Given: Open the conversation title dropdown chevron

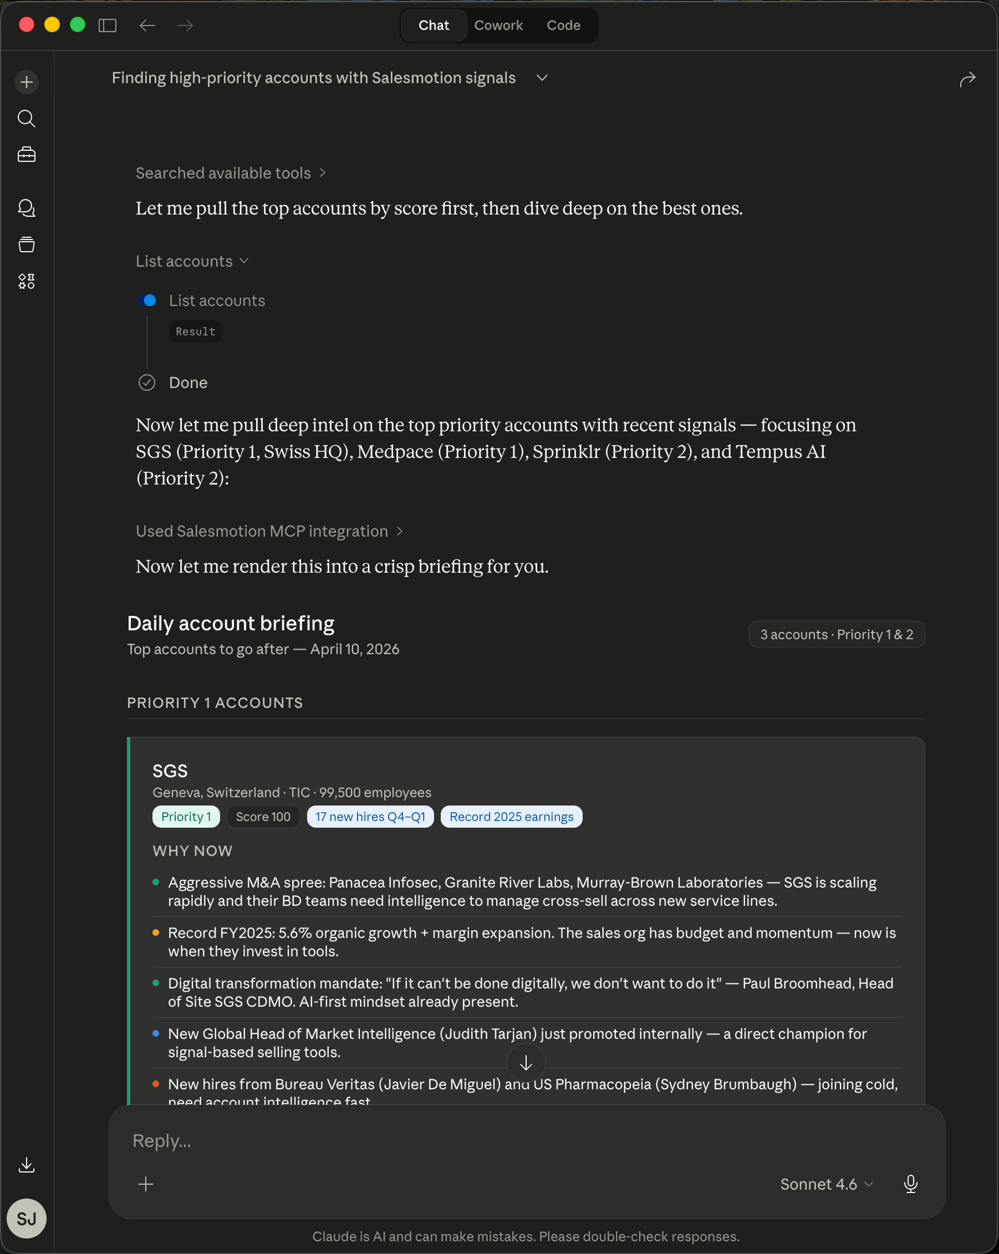Looking at the screenshot, I should point(542,78).
